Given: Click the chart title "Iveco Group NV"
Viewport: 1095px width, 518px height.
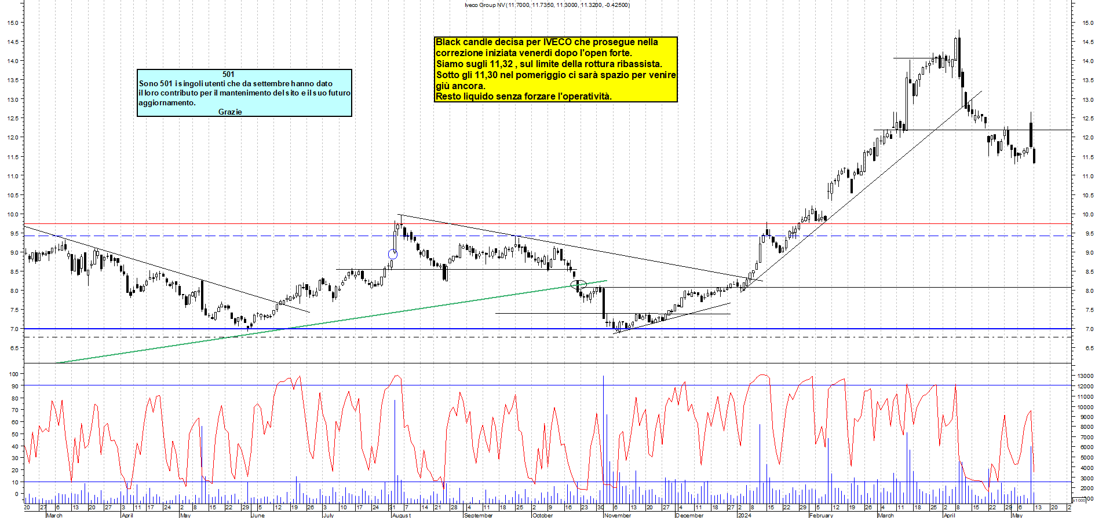Looking at the screenshot, I should click(485, 5).
